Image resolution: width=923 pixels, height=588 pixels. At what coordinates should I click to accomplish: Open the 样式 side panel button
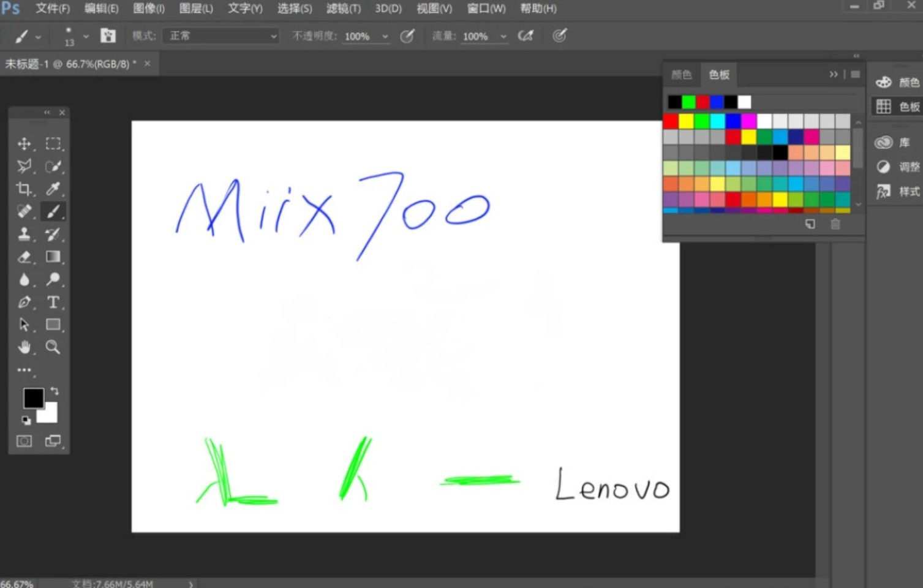(x=897, y=191)
